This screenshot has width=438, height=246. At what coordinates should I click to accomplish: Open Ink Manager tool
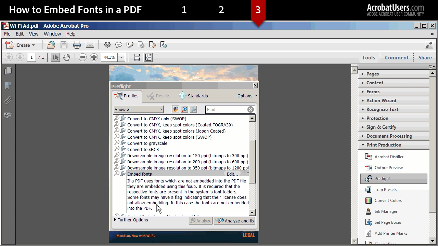tap(386, 211)
